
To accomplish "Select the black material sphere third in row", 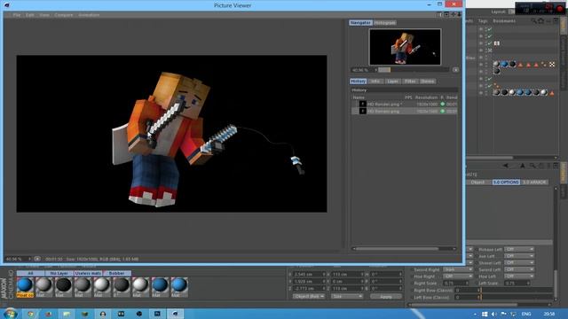I will [63, 285].
